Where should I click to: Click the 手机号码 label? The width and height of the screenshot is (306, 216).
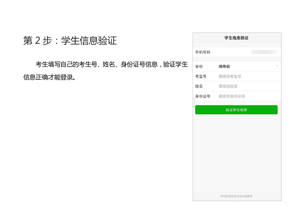(x=202, y=52)
